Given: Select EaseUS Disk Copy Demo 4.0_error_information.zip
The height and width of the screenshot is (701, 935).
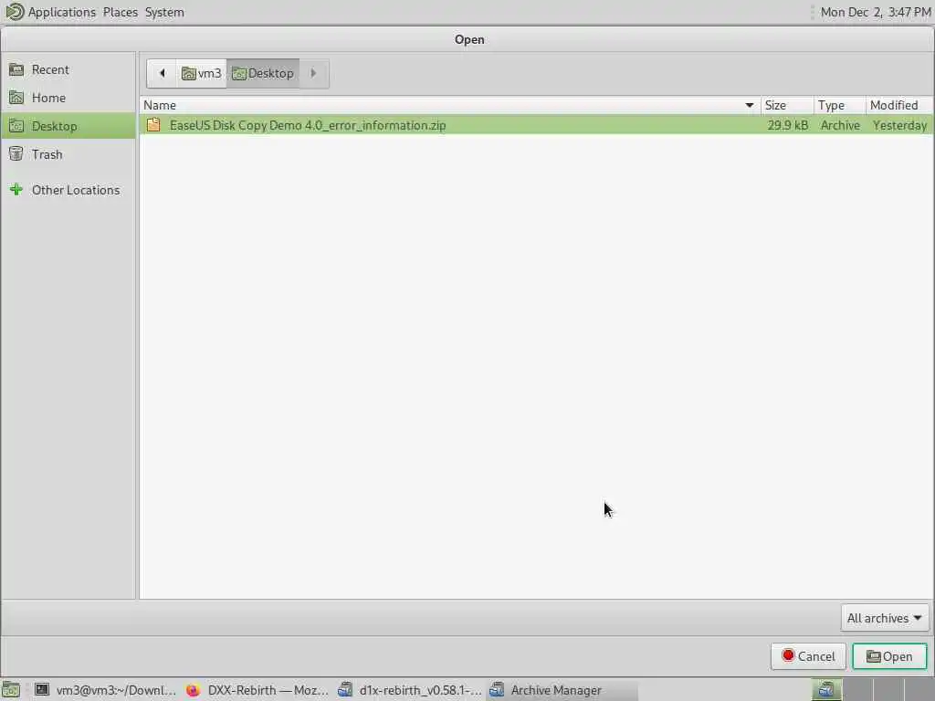Looking at the screenshot, I should (x=536, y=125).
